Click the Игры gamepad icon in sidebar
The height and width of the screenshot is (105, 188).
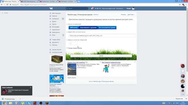pos(50,35)
